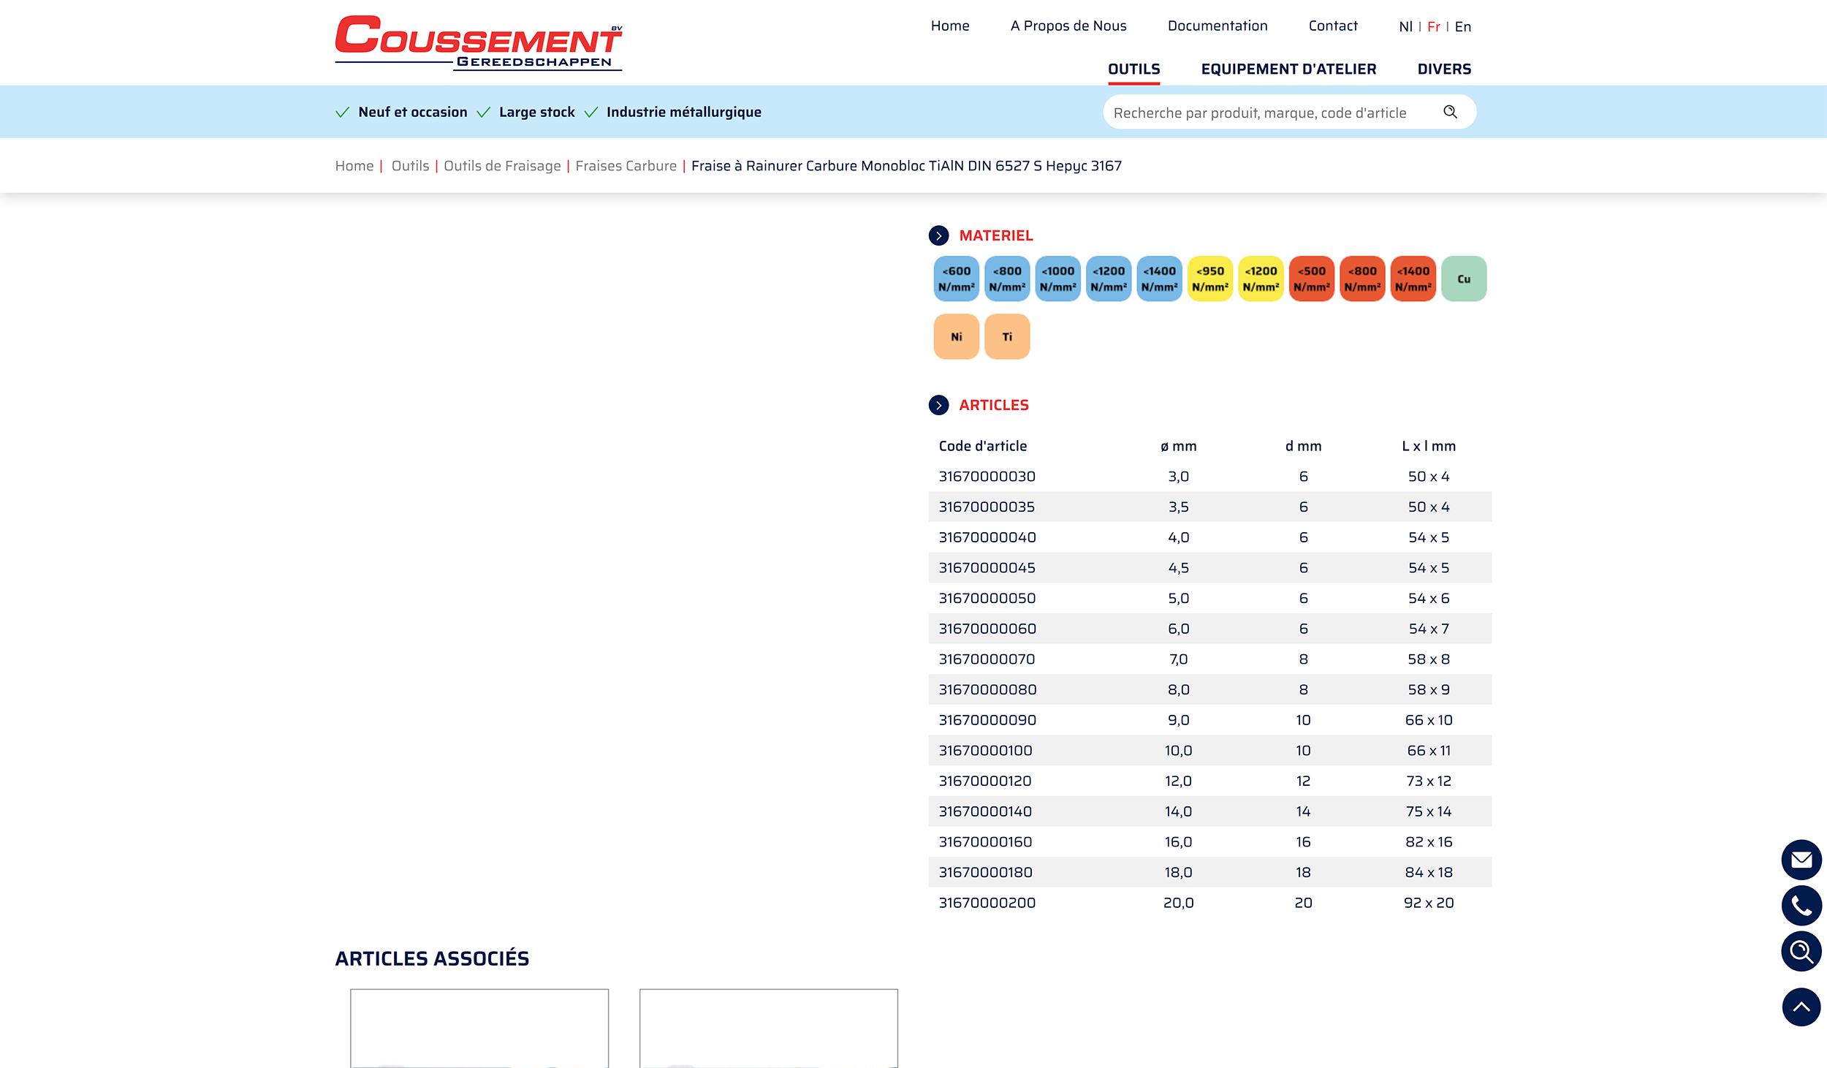Image resolution: width=1827 pixels, height=1068 pixels.
Task: Open the Documentation page link
Action: click(x=1217, y=26)
